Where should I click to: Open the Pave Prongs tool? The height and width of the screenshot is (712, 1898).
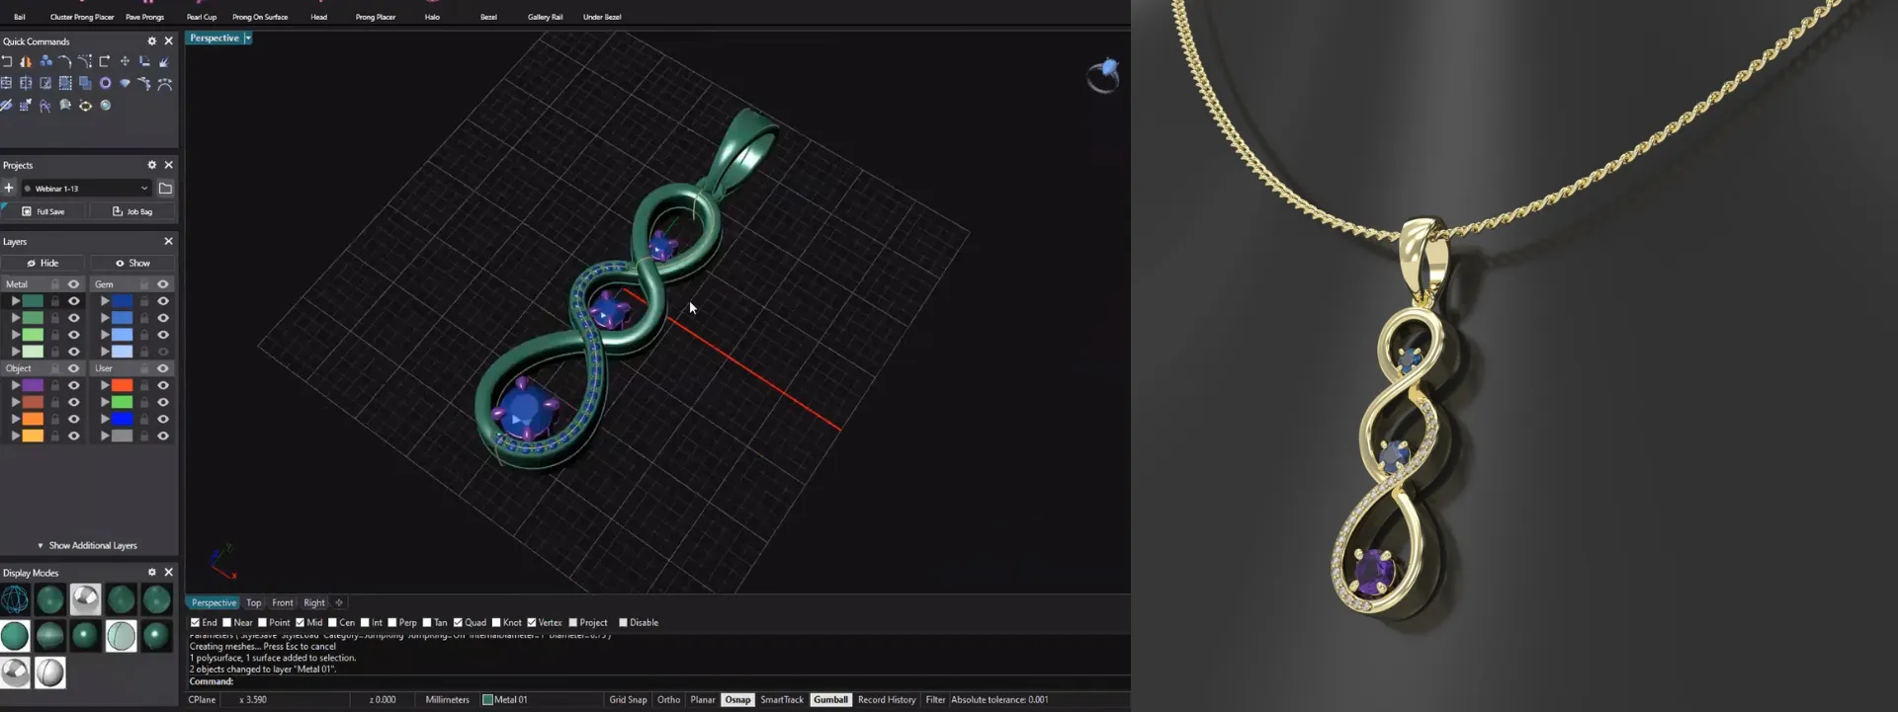[x=144, y=17]
